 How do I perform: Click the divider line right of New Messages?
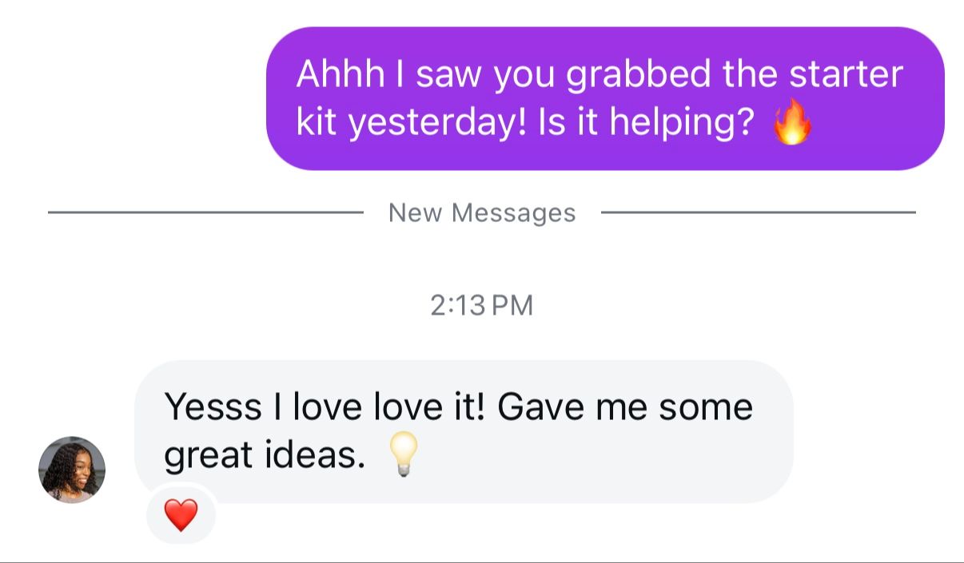click(758, 212)
